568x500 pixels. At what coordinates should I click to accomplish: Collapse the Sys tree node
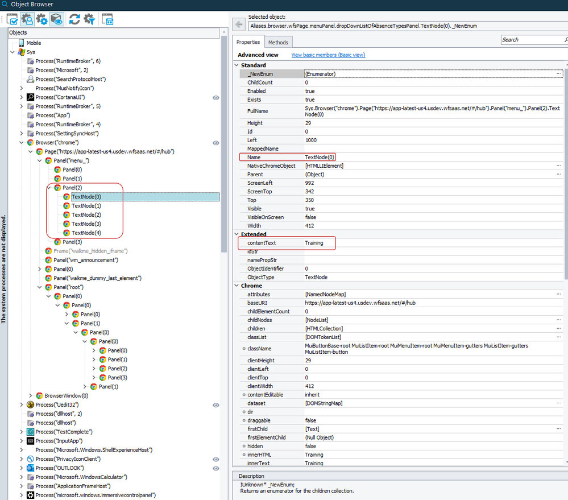pos(13,52)
